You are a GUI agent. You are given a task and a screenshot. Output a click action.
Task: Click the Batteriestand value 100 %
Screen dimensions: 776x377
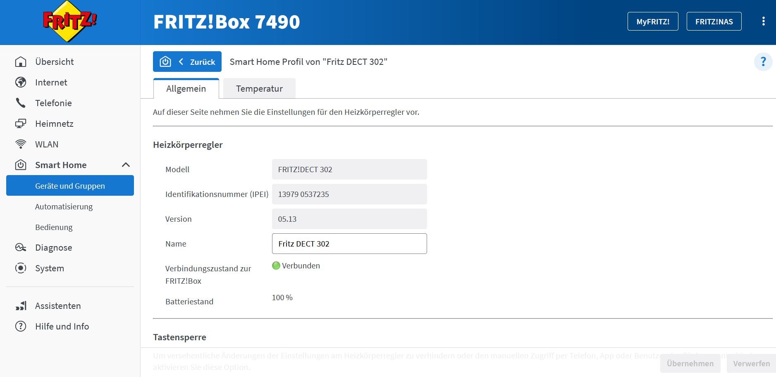pyautogui.click(x=282, y=297)
